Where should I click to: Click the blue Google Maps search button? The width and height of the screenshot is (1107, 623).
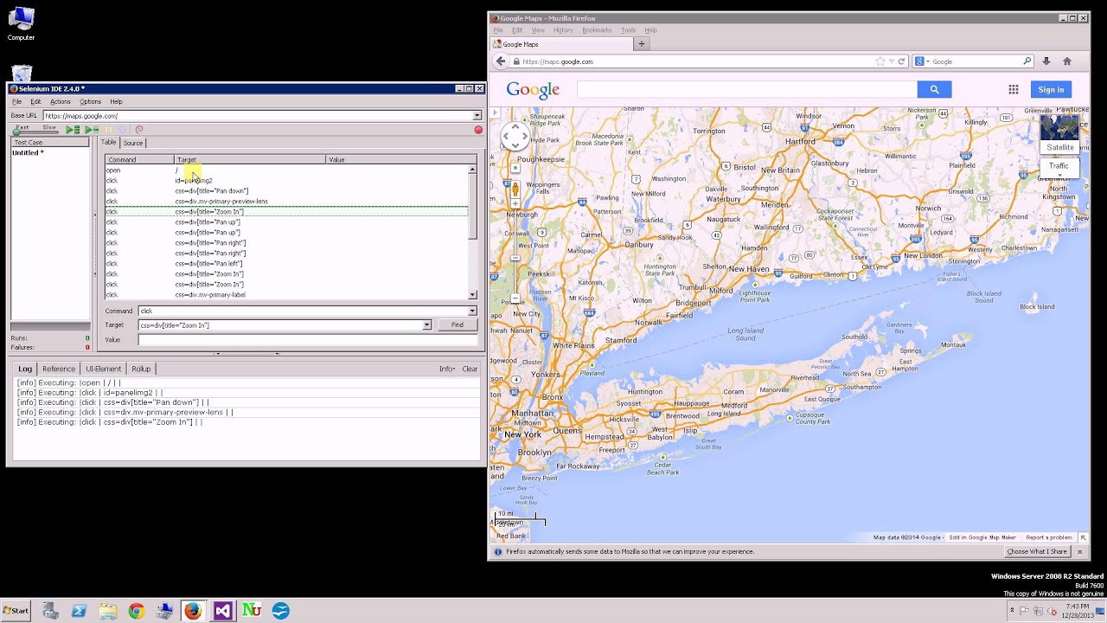coord(934,89)
